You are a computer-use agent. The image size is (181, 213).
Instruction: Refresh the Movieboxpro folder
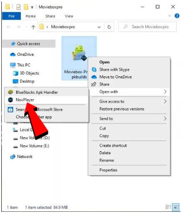pos(109,27)
